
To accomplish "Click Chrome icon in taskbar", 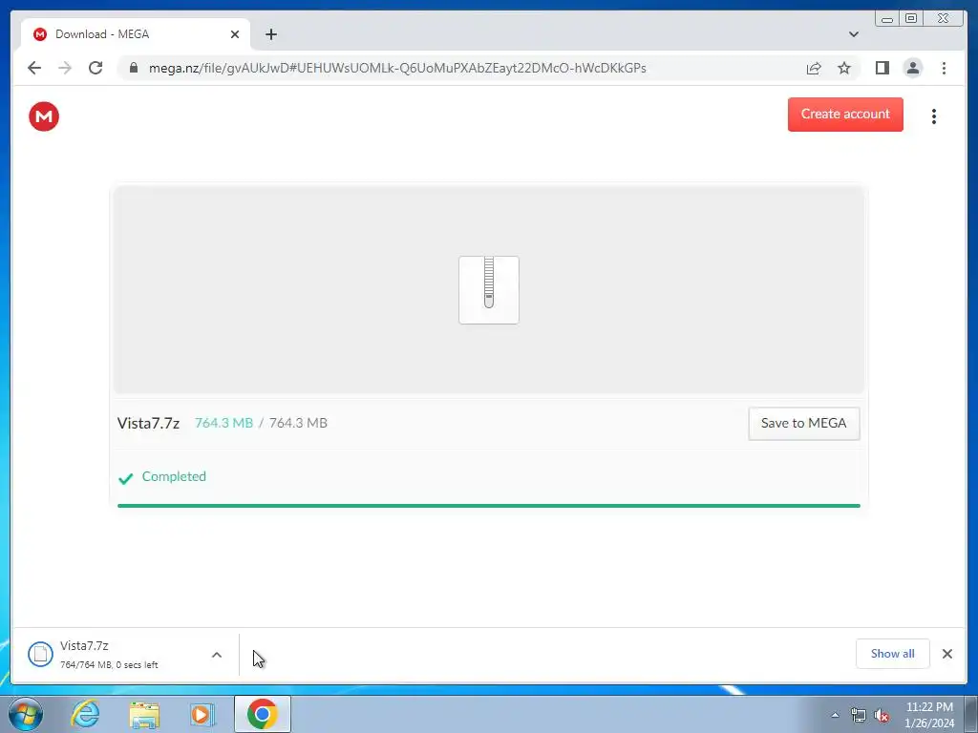I will (x=263, y=714).
